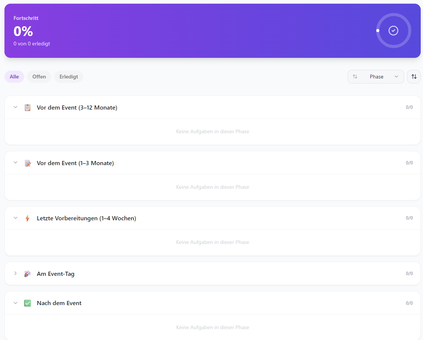Select the Alle filter tab

14,77
